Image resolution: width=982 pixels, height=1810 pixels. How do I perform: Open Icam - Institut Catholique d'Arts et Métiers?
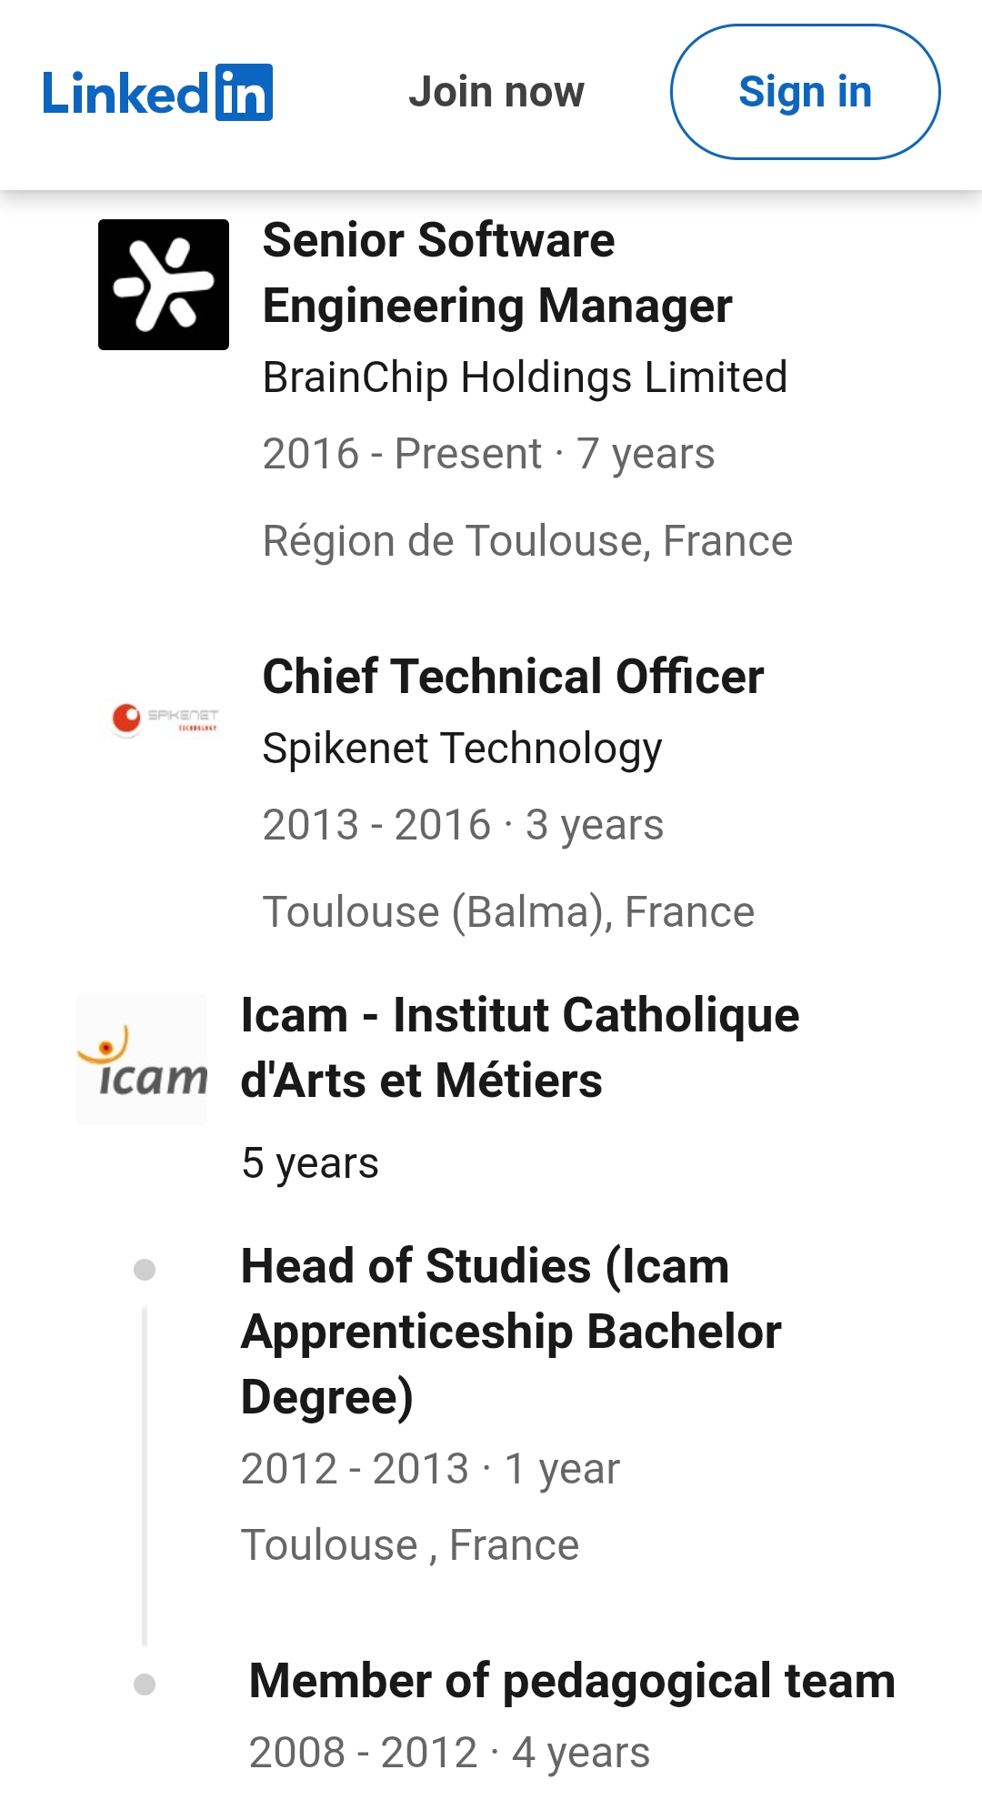click(x=520, y=1048)
